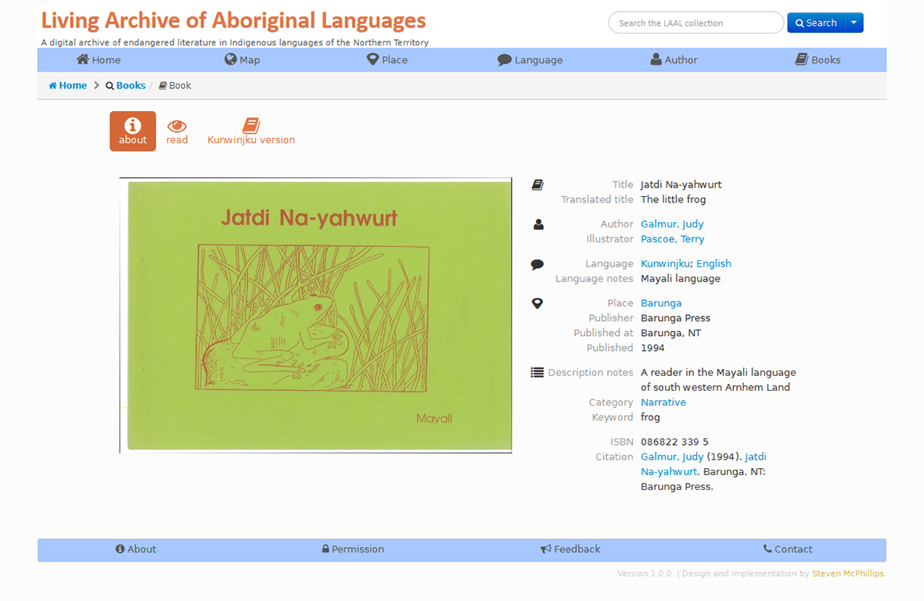Open the Home navigation tab
The width and height of the screenshot is (924, 601).
coord(99,59)
